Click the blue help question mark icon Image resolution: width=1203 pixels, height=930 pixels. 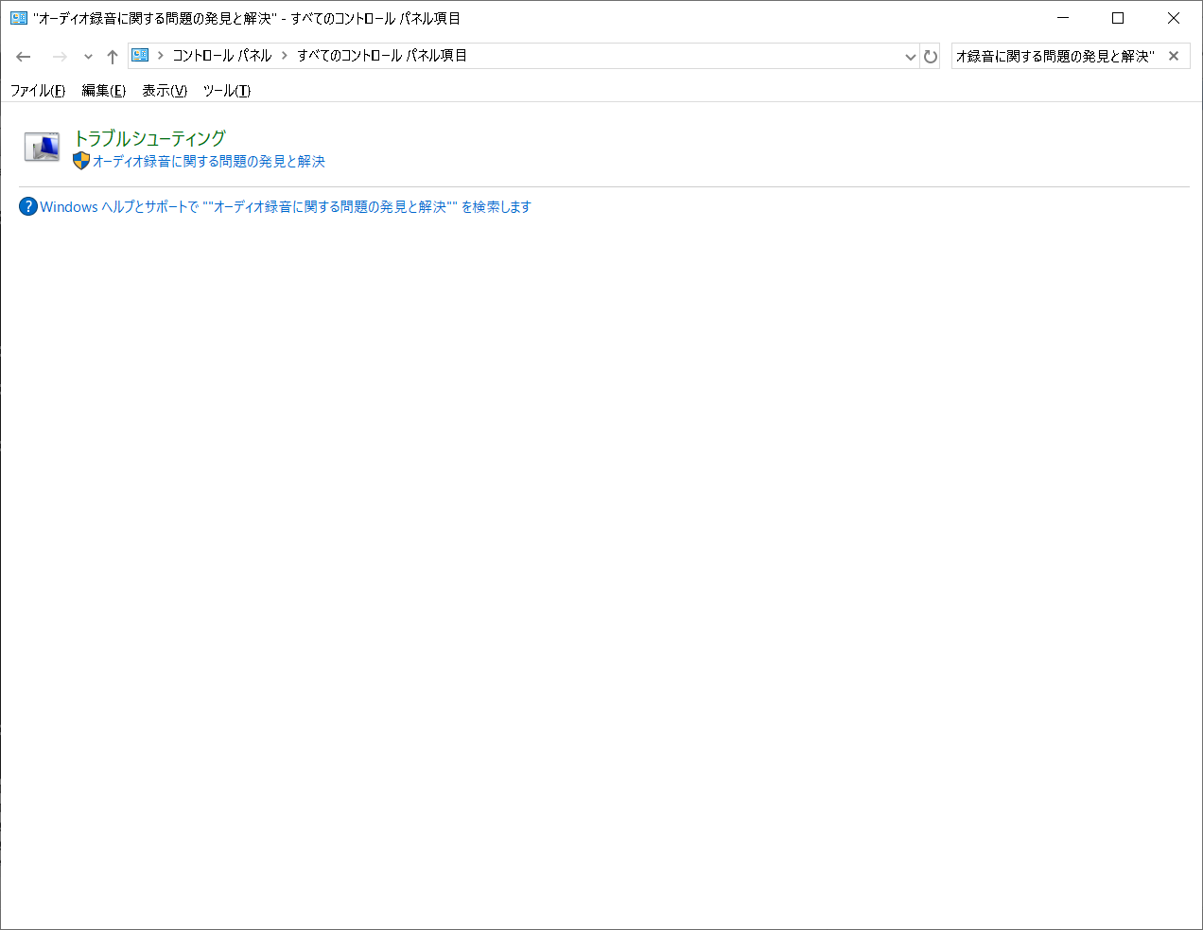27,206
